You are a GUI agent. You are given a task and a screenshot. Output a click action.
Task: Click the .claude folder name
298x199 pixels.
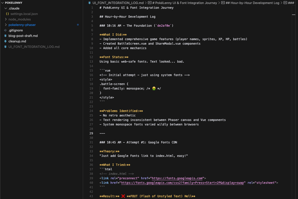pos(14,8)
